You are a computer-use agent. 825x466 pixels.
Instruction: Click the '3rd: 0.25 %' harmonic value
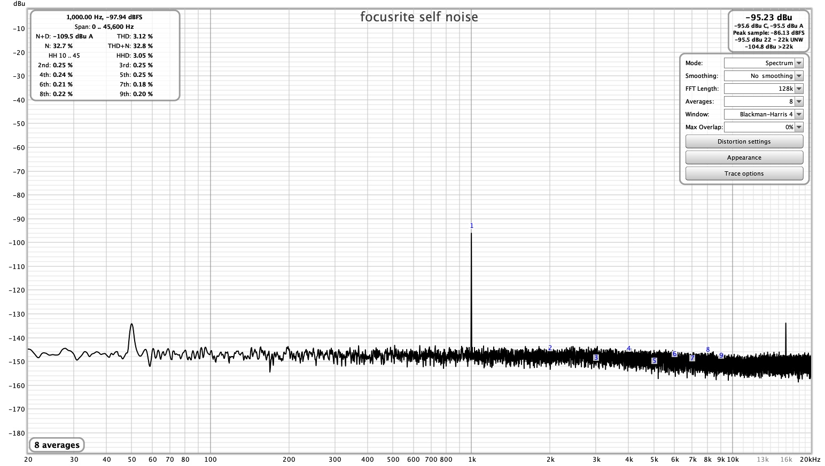tap(136, 65)
